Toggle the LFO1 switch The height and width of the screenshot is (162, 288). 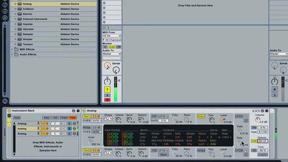239,117
